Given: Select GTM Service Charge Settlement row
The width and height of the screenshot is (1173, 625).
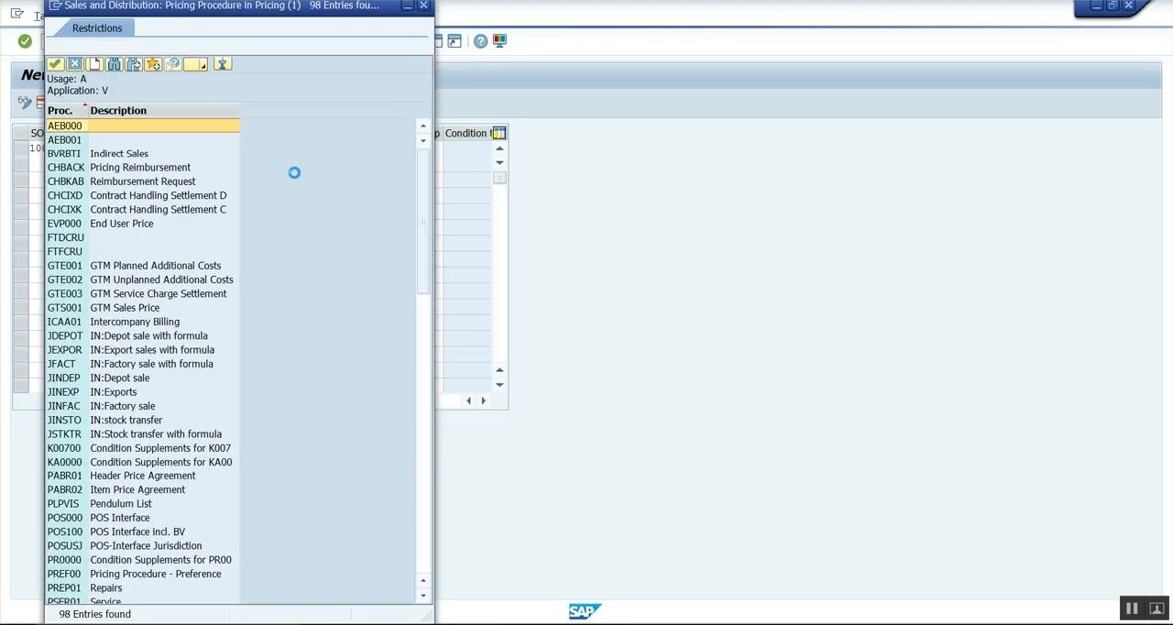Looking at the screenshot, I should [143, 294].
